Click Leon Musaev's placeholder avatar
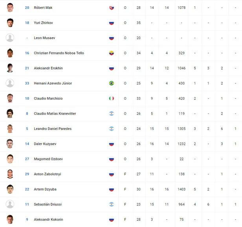Image resolution: width=242 pixels, height=227 pixels. (10, 38)
